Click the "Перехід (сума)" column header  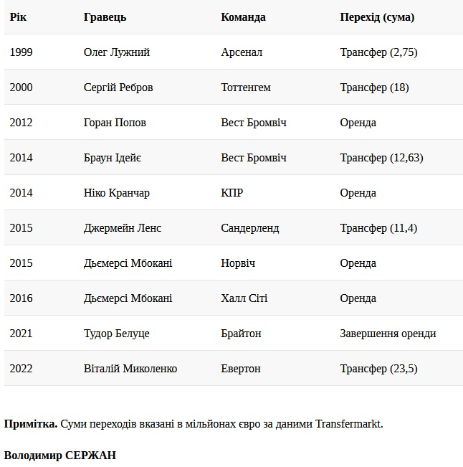pyautogui.click(x=377, y=16)
